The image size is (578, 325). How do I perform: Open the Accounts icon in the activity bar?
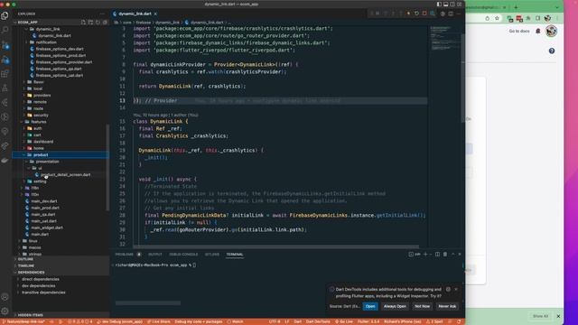[5, 297]
